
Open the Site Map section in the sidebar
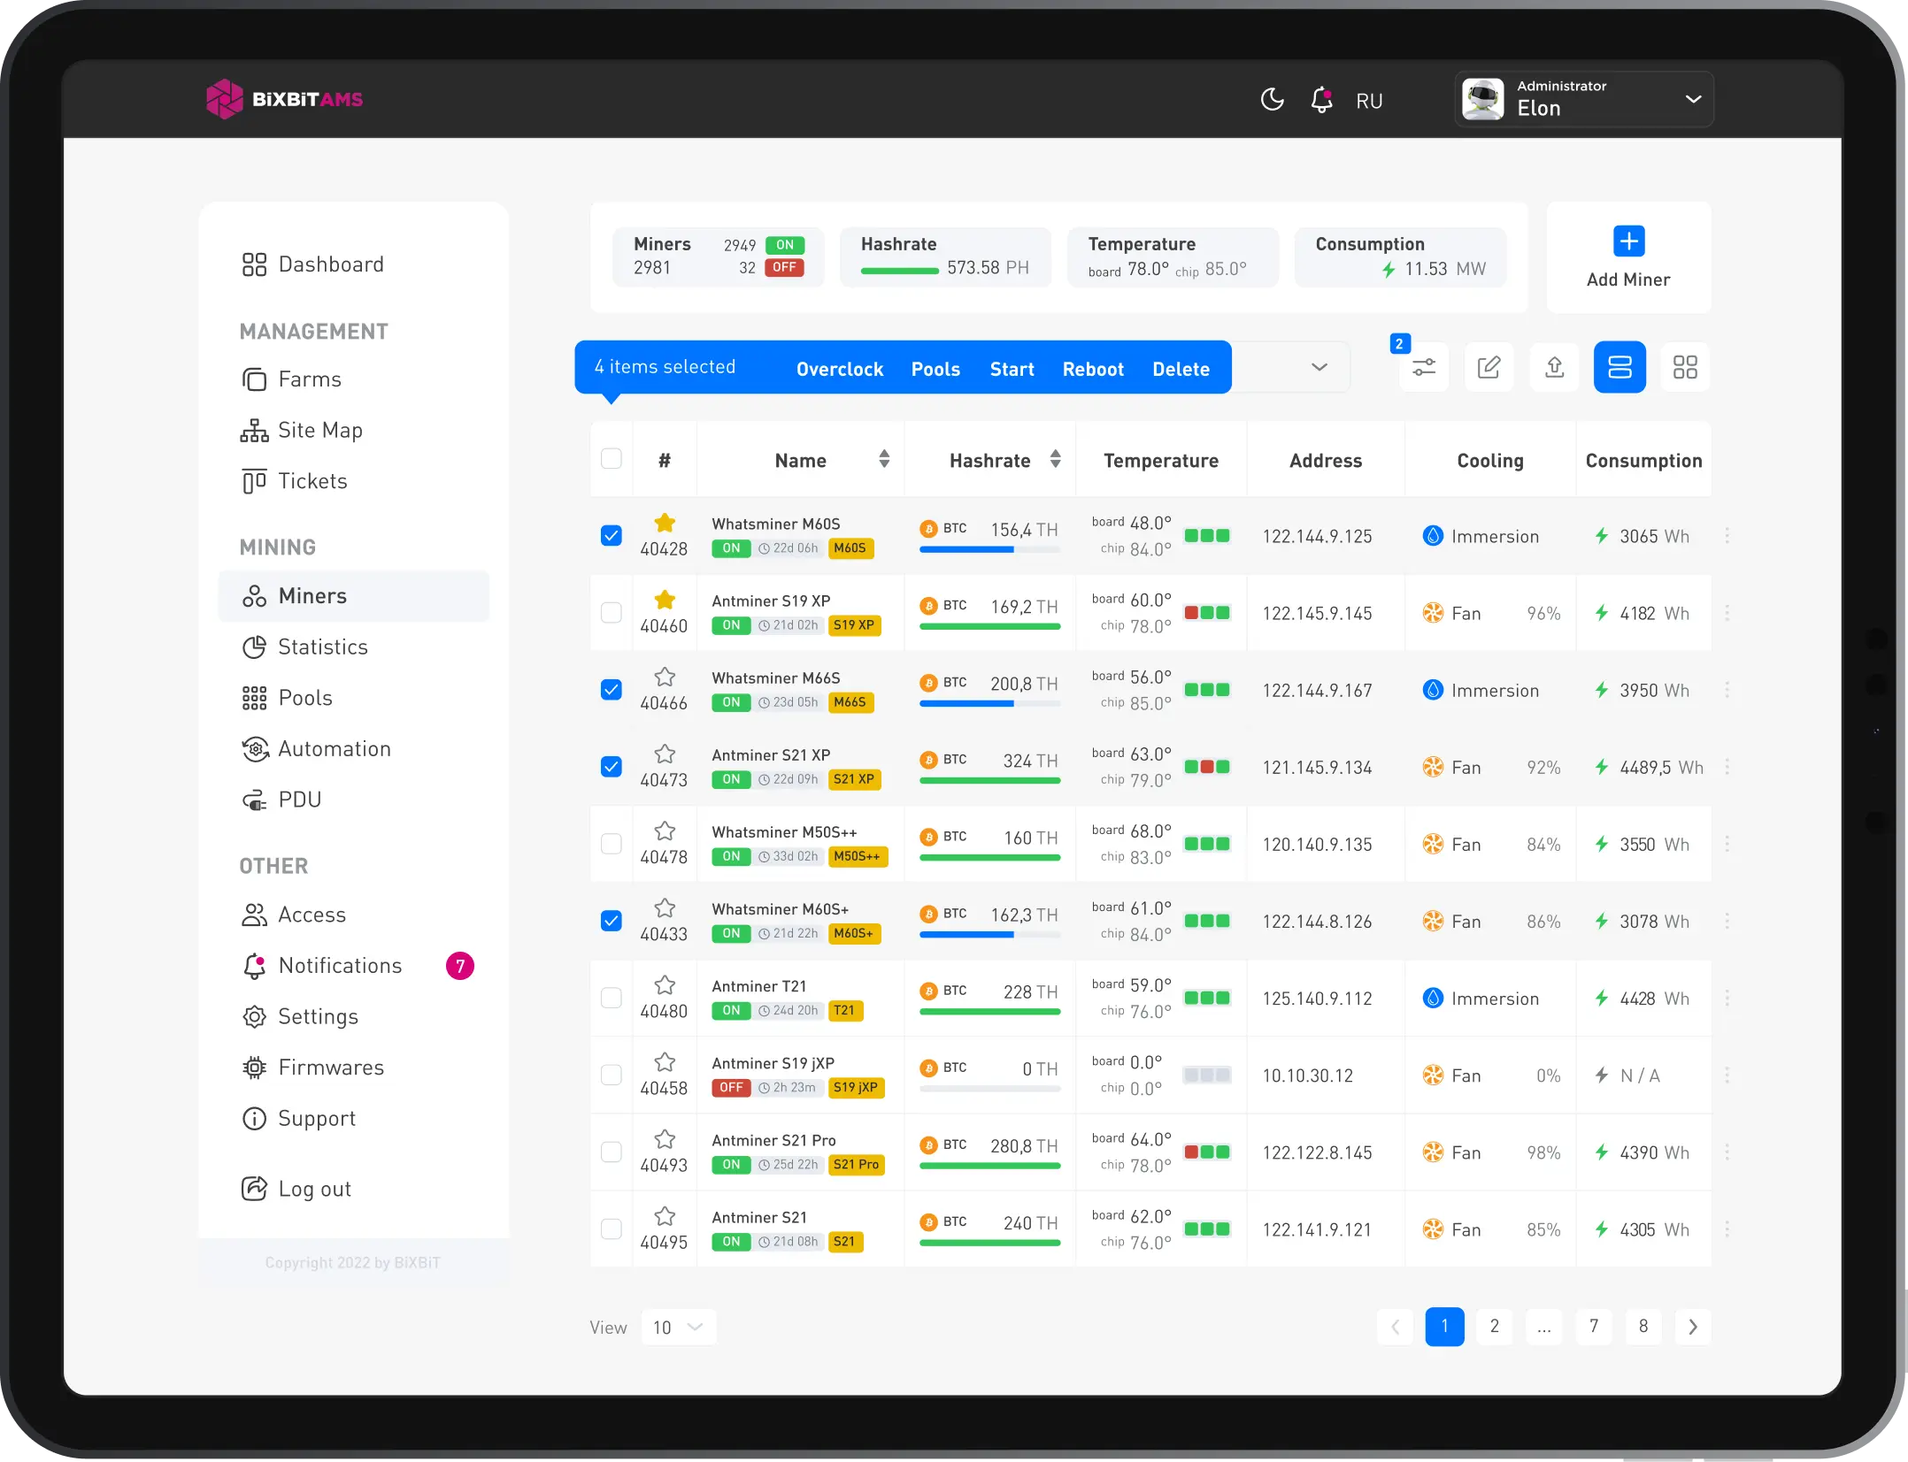tap(318, 431)
